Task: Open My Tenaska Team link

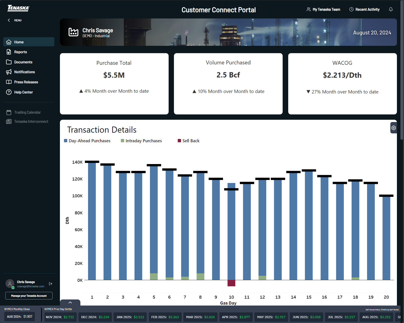Action: 323,9
